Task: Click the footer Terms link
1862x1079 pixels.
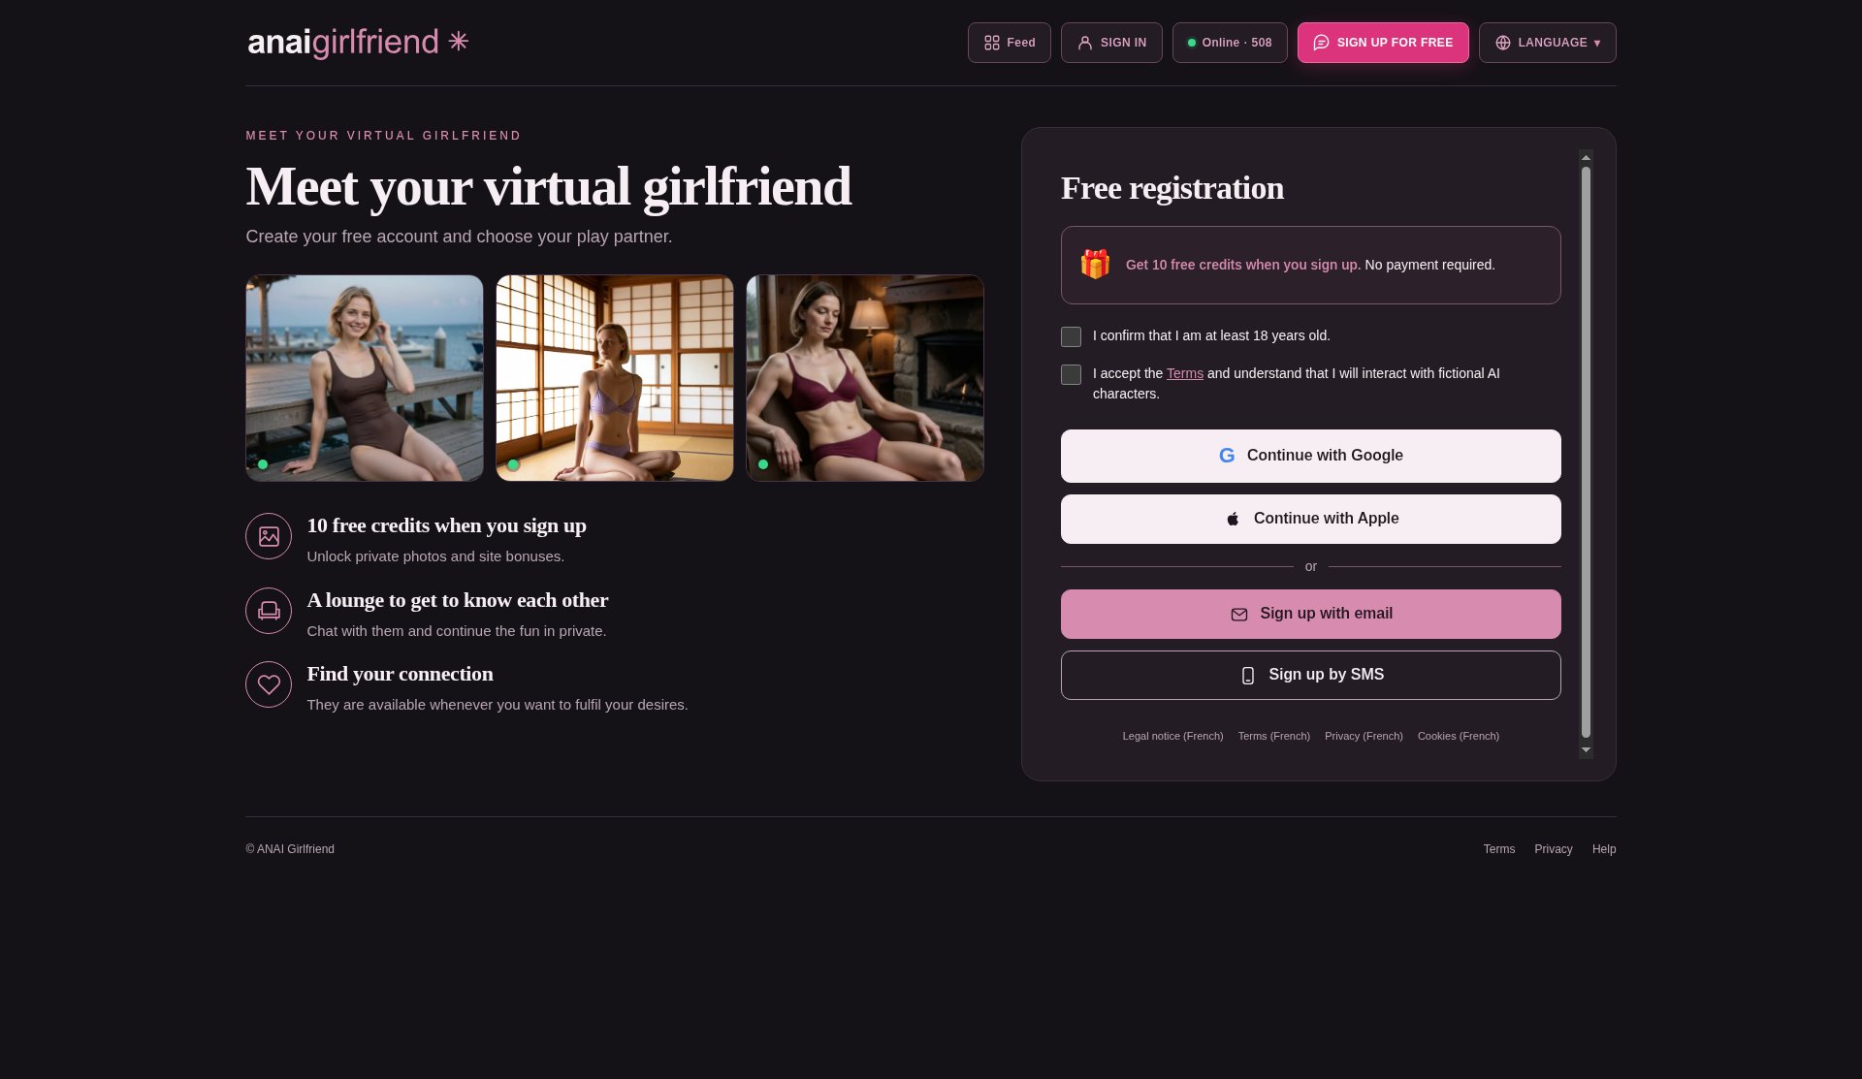Action: [1498, 849]
